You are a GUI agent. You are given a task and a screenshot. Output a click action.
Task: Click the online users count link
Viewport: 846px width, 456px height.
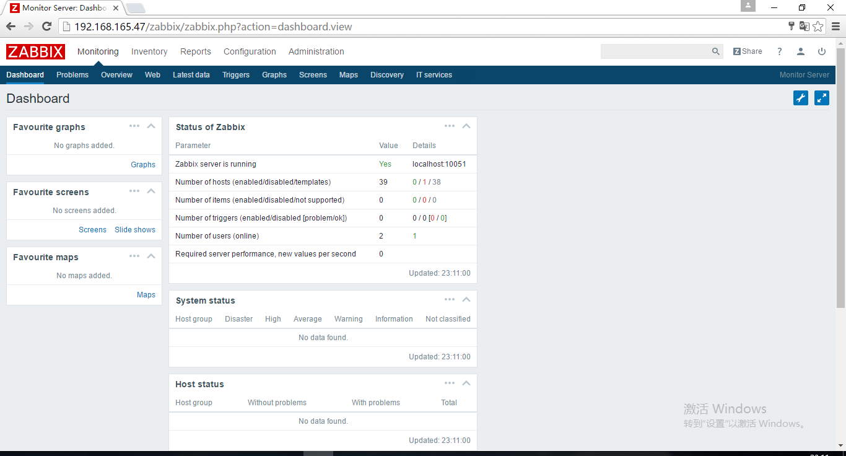(x=415, y=236)
